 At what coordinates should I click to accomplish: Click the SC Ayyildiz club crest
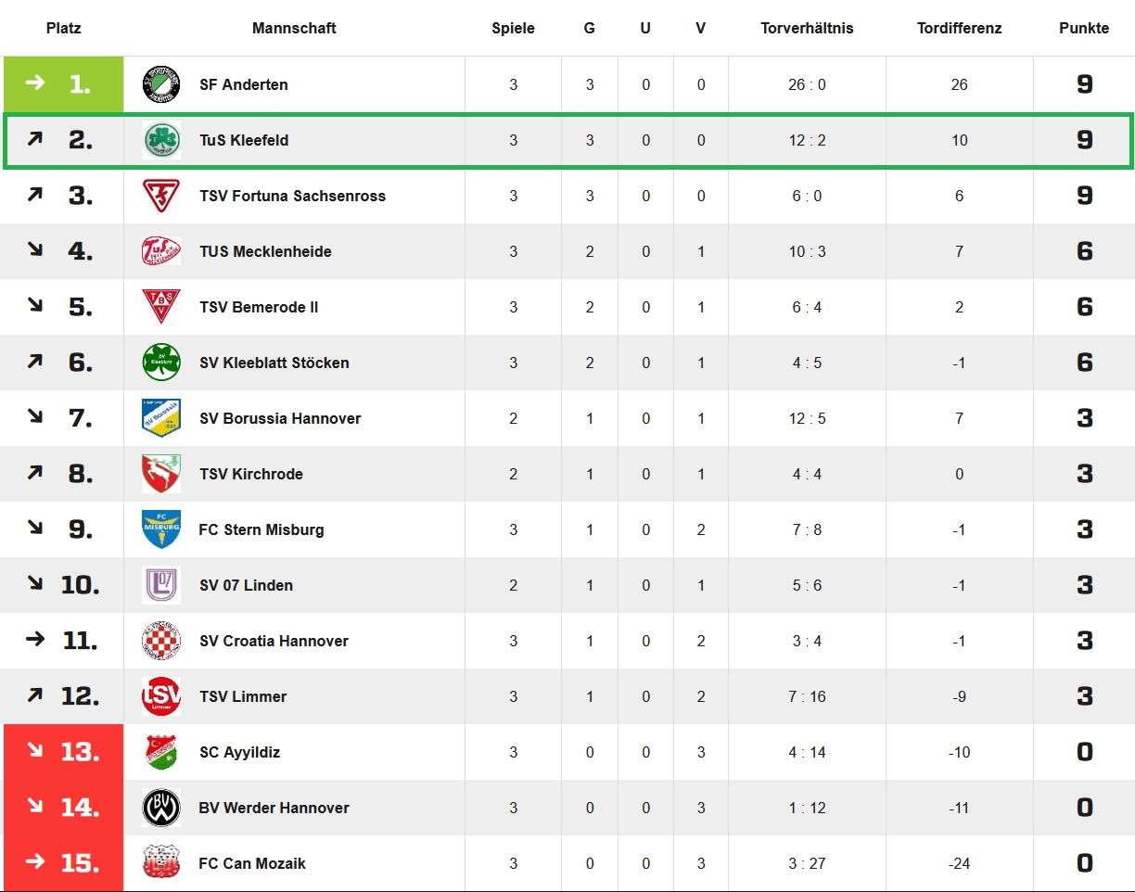coord(160,752)
